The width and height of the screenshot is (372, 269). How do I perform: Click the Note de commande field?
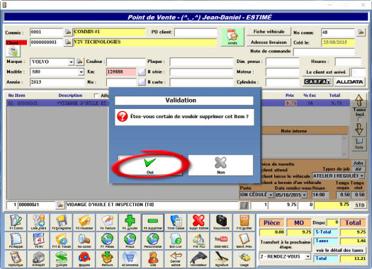(x=324, y=52)
